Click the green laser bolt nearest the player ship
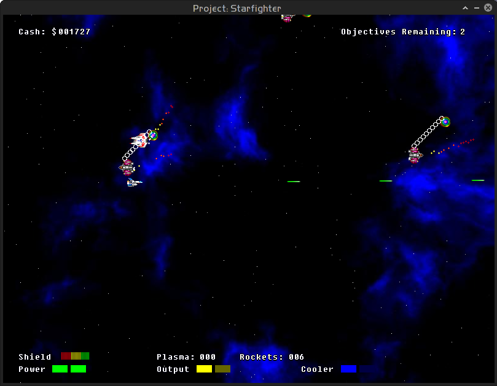Viewport: 497px width, 386px height. pos(294,182)
